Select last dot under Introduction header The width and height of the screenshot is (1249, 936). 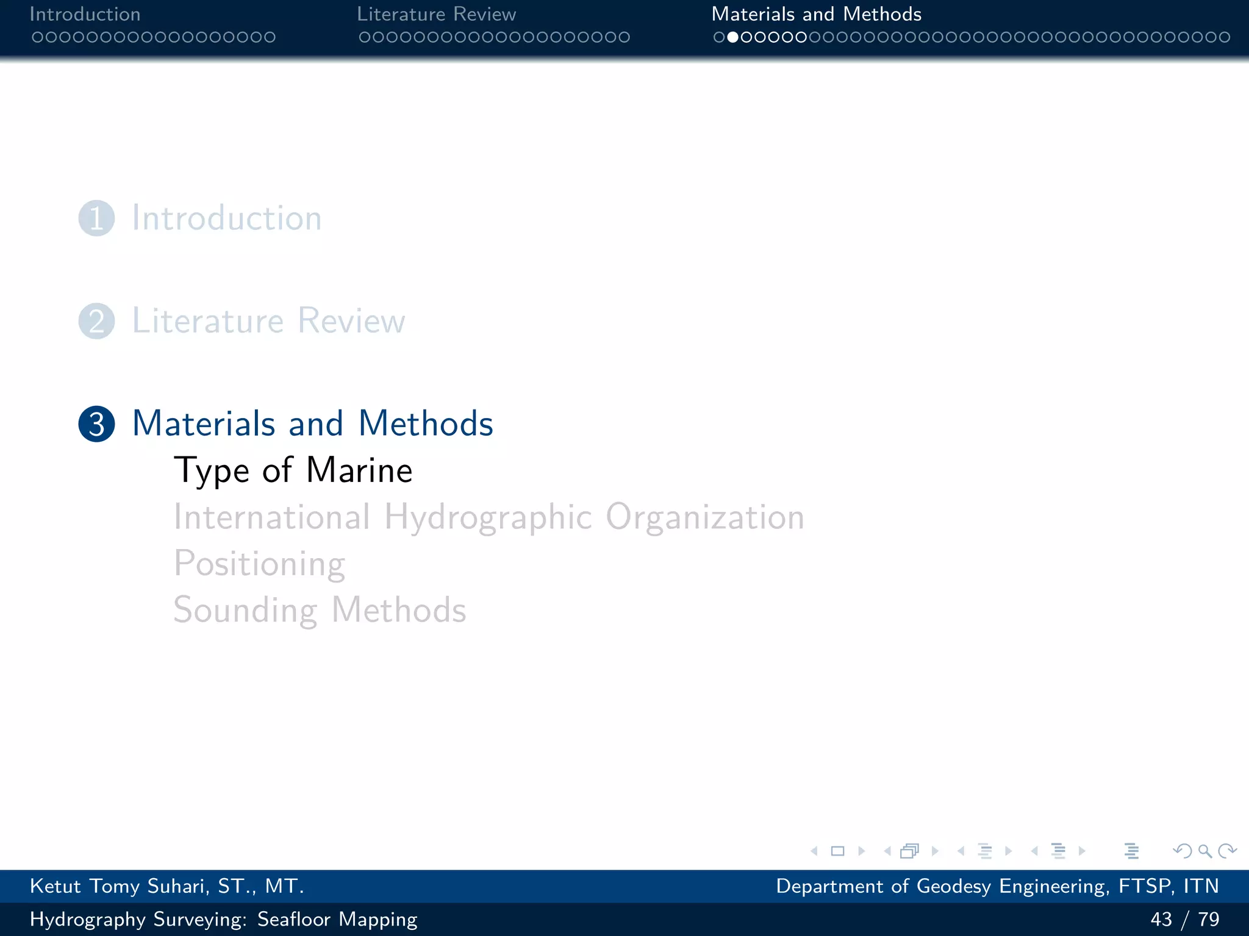tap(270, 37)
